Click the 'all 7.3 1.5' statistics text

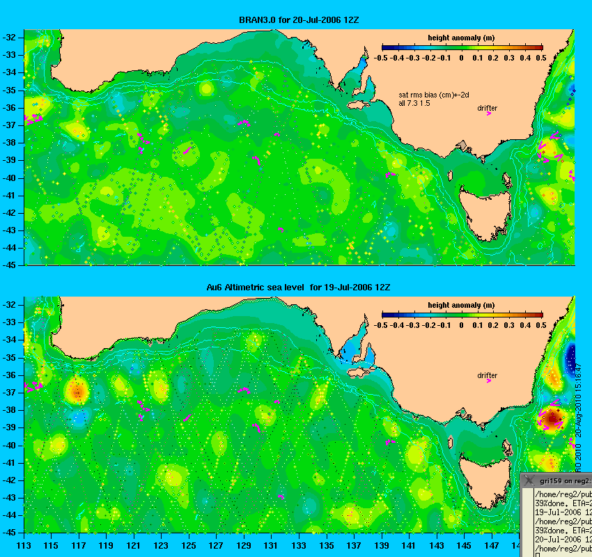pos(414,104)
